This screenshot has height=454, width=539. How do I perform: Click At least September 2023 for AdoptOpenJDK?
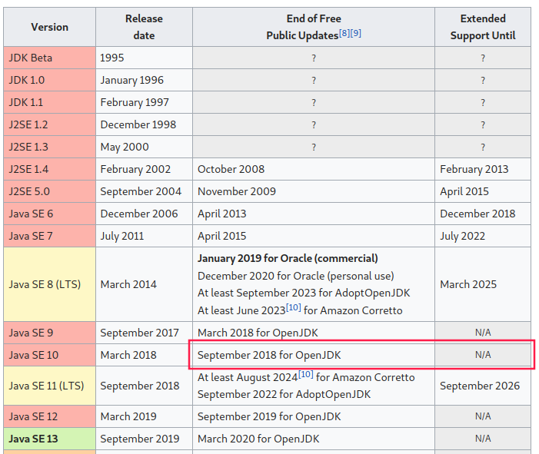tap(304, 293)
